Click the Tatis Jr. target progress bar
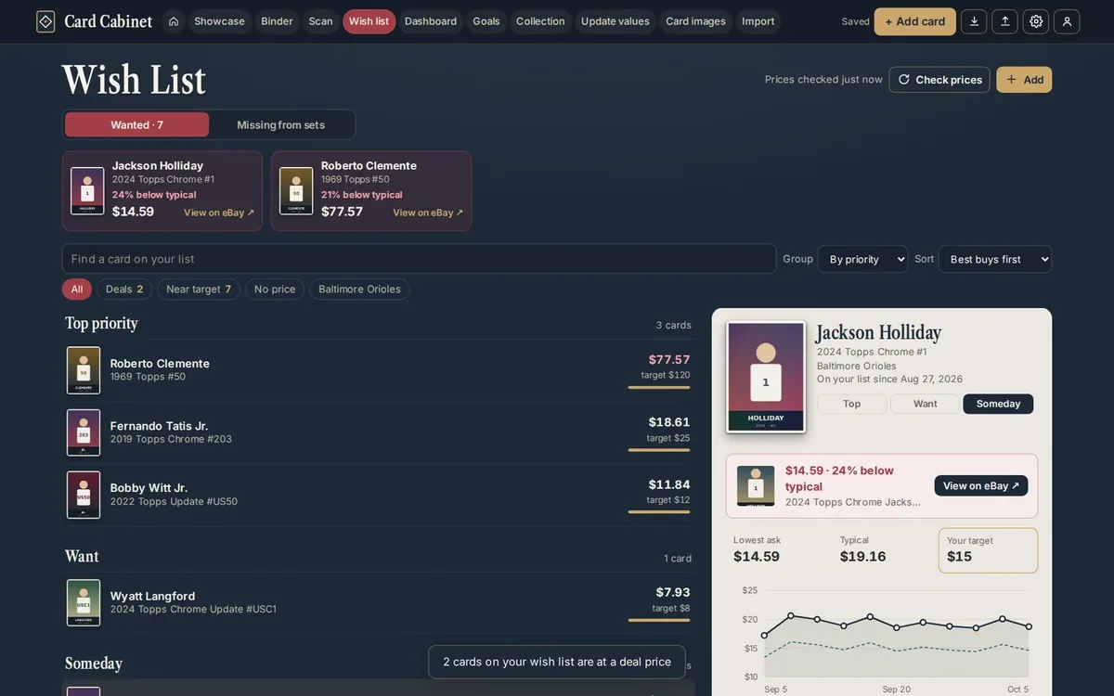 click(x=659, y=450)
